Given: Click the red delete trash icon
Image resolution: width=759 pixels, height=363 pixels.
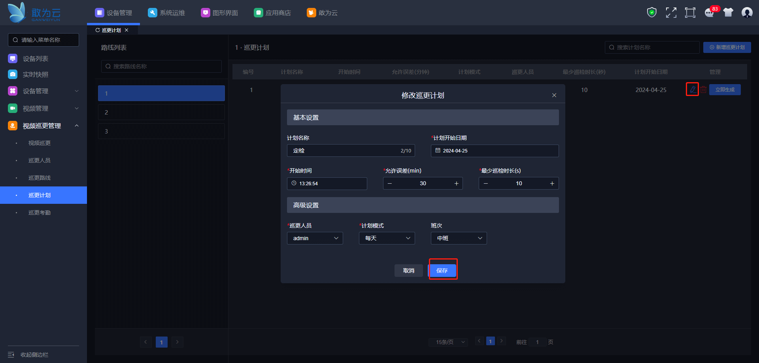Looking at the screenshot, I should [x=704, y=90].
